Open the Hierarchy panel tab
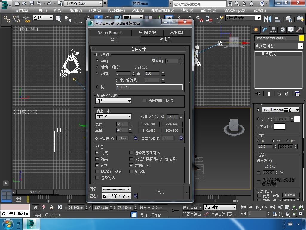 pos(273,30)
